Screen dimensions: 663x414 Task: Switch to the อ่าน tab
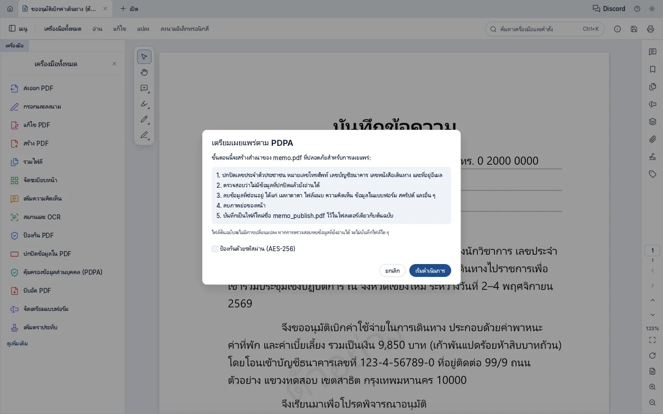click(97, 29)
